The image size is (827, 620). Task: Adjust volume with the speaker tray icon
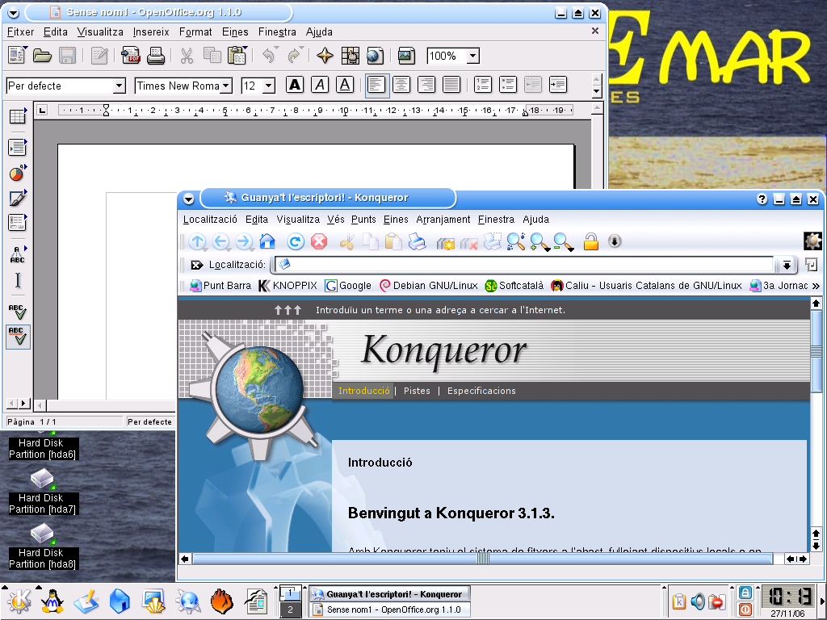(697, 601)
